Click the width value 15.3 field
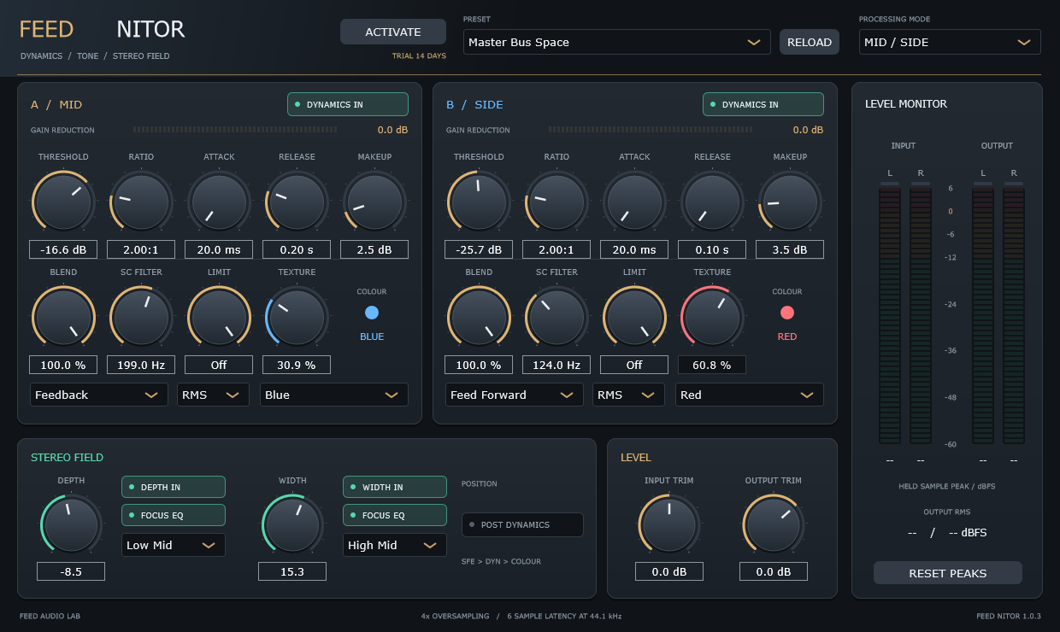Viewport: 1060px width, 632px height. (x=292, y=571)
